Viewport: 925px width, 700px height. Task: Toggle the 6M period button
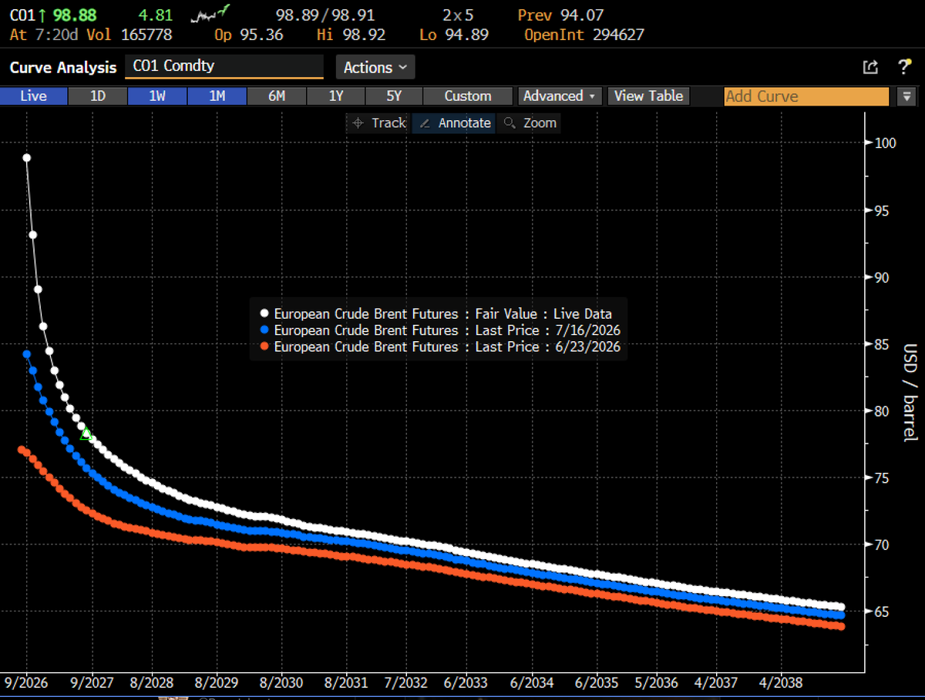[x=277, y=96]
